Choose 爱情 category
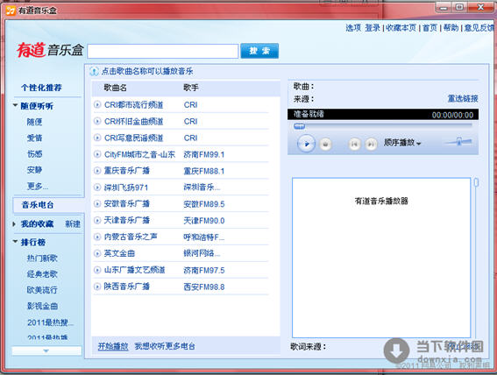 point(34,138)
